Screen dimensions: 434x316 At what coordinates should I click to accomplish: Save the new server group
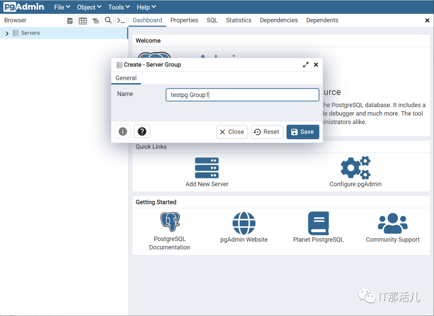303,132
